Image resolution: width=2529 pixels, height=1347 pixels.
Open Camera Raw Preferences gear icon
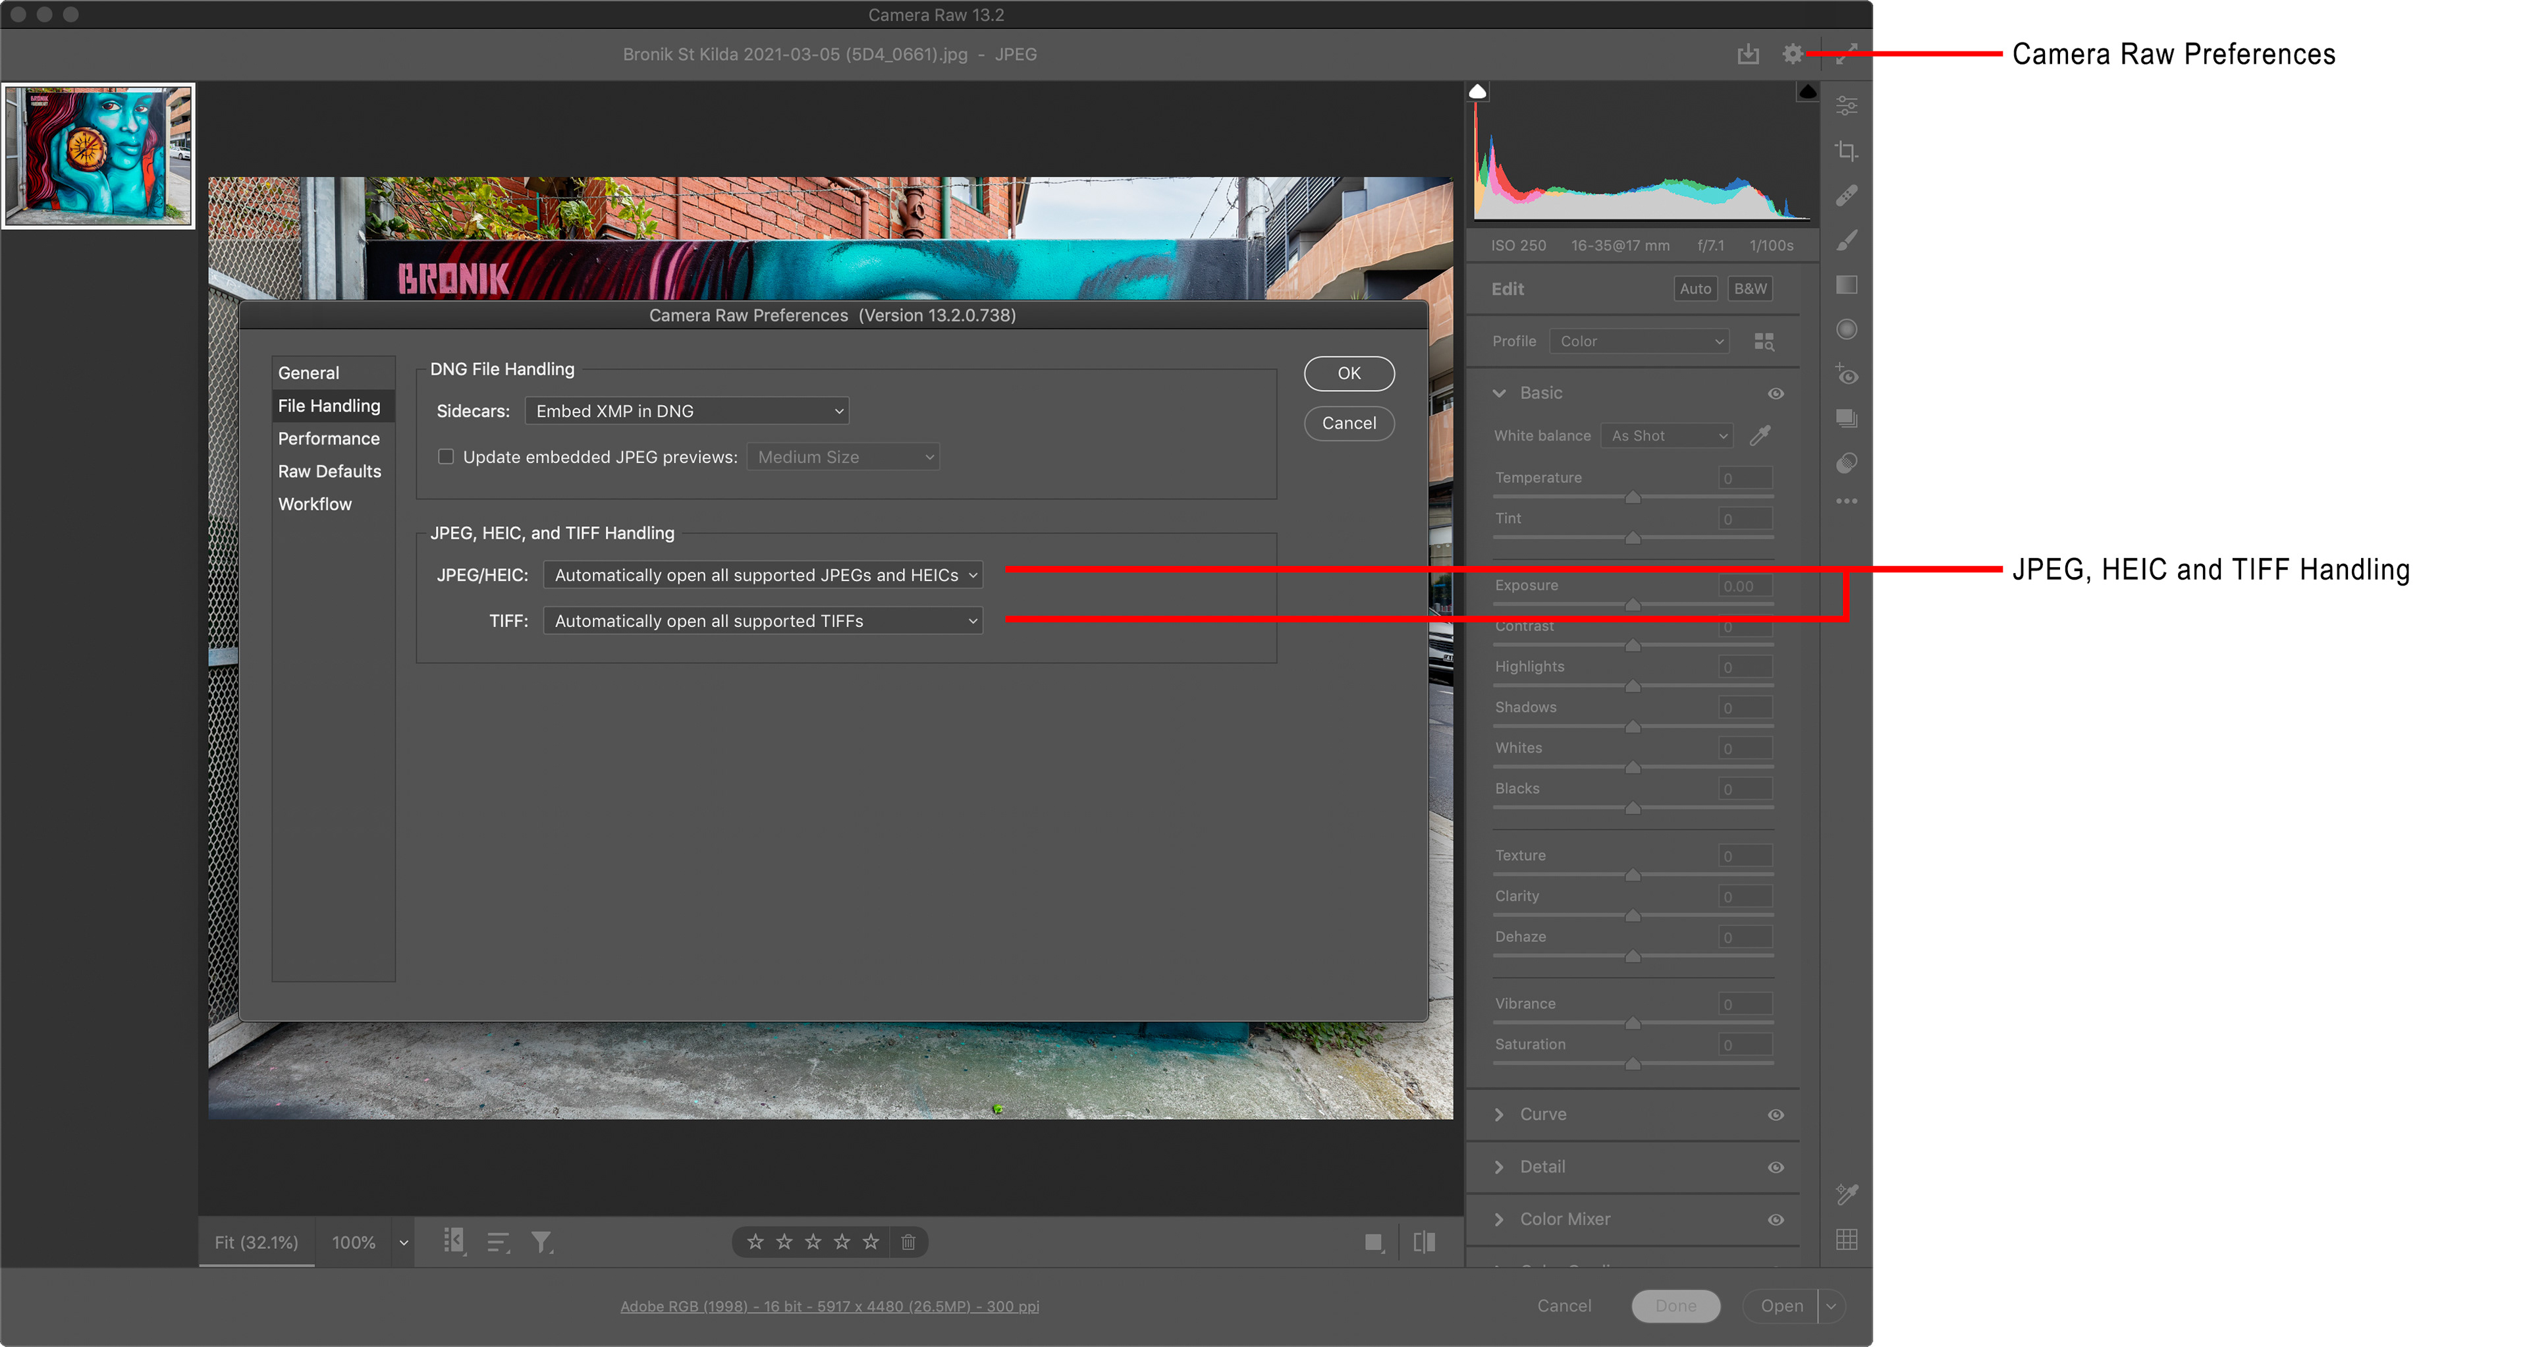(1791, 54)
